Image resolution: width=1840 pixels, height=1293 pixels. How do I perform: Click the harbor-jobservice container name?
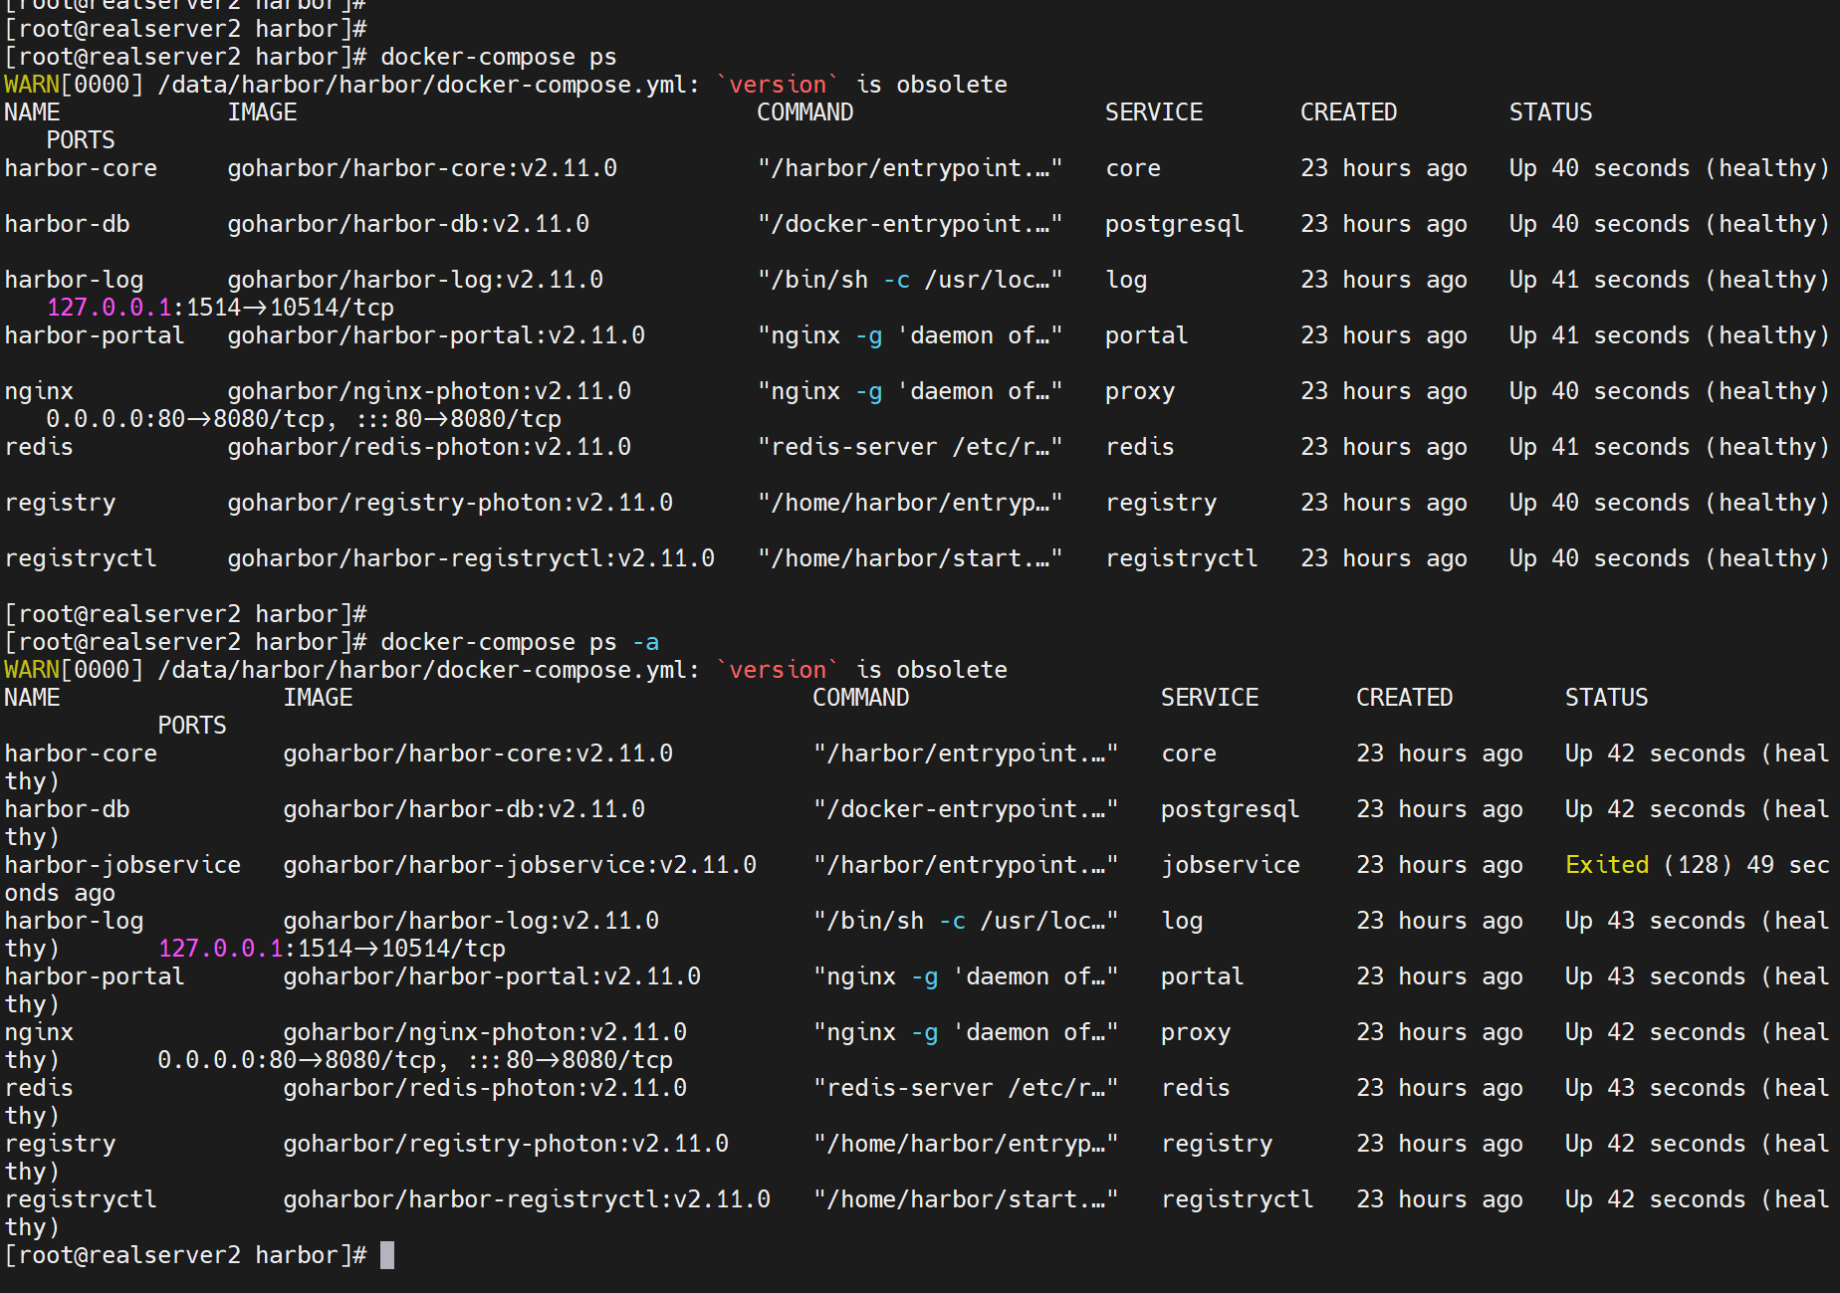[x=122, y=865]
